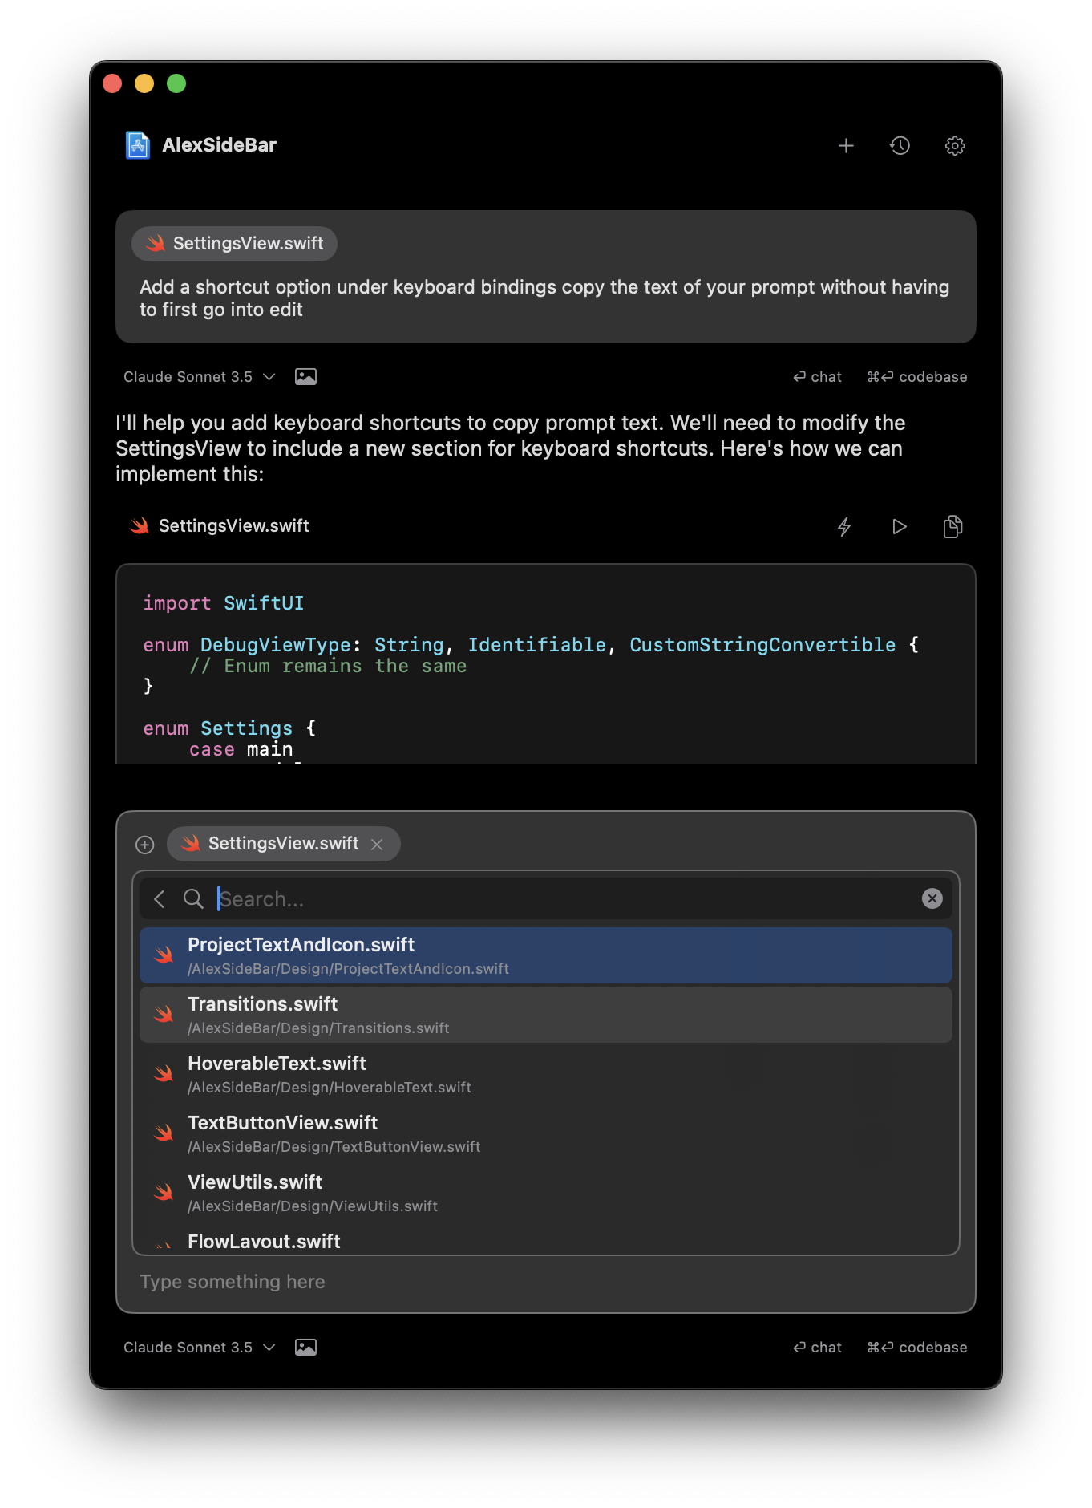
Task: Open the lower Claude Sonnet 3.5 model dropdown
Action: pyautogui.click(x=199, y=1347)
